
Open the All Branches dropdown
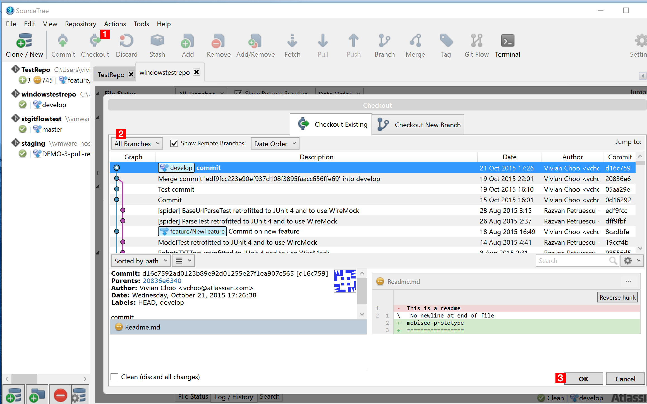[x=137, y=144]
